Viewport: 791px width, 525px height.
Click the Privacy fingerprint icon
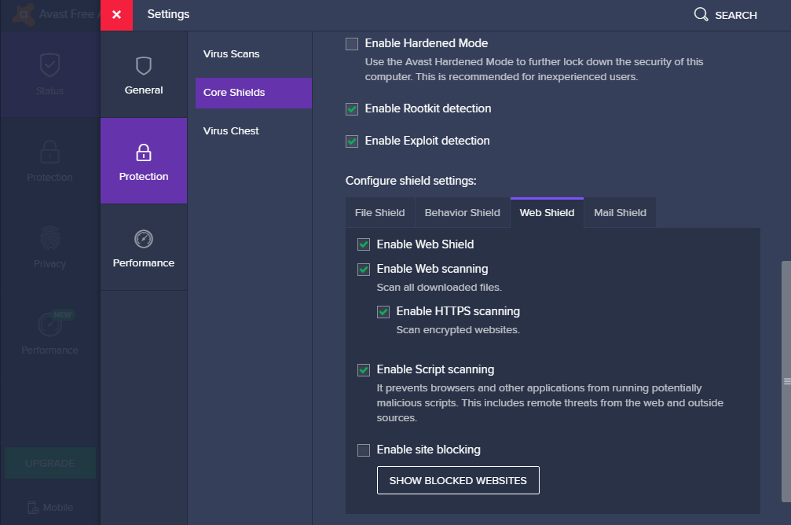(49, 238)
